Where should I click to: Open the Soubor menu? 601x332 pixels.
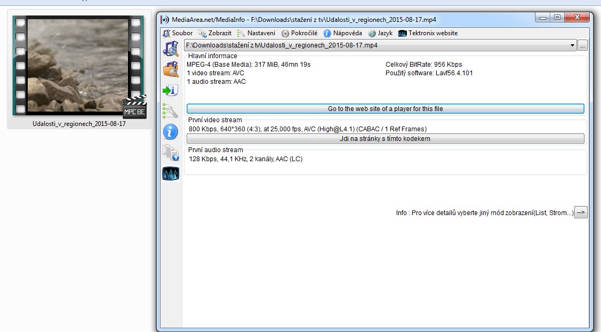coord(178,33)
